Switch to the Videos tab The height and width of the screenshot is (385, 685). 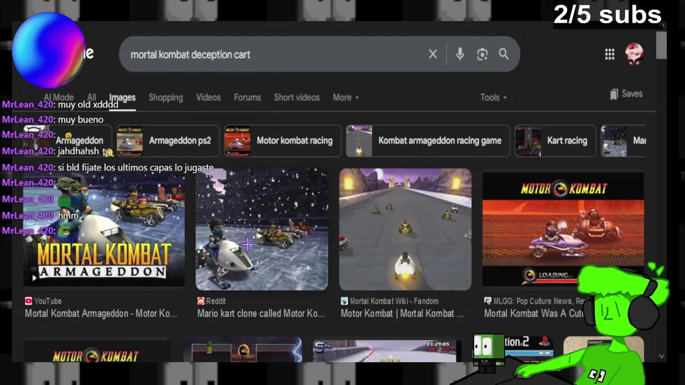click(x=208, y=97)
